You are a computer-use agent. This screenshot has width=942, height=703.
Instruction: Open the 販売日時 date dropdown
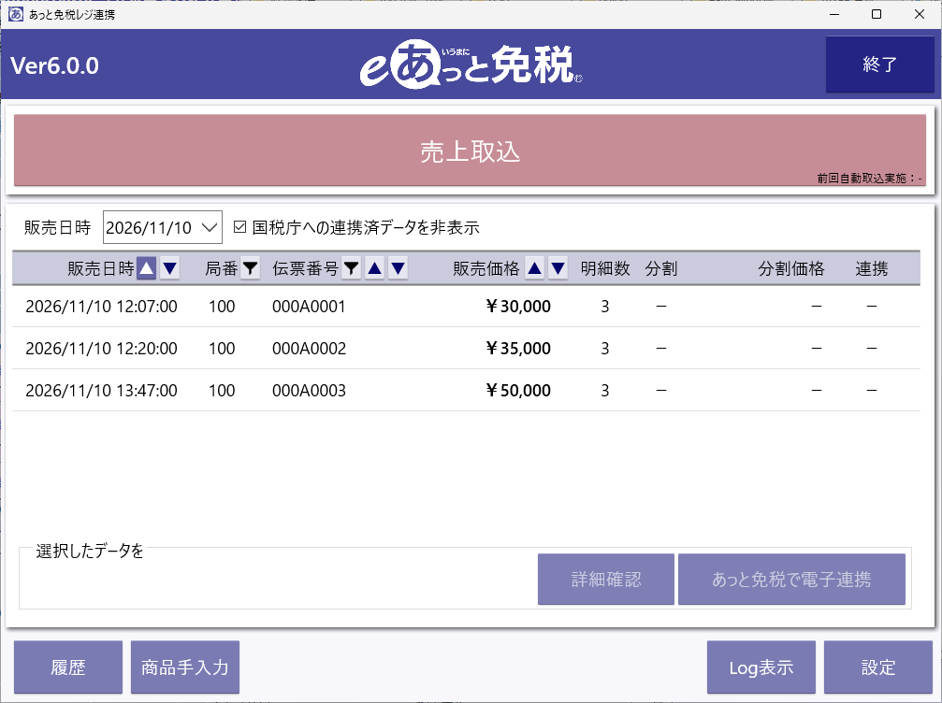click(x=209, y=227)
